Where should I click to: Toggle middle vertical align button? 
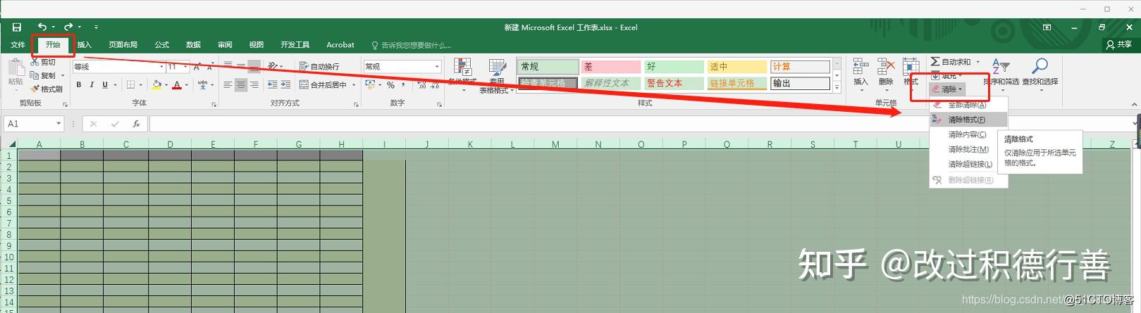click(240, 67)
